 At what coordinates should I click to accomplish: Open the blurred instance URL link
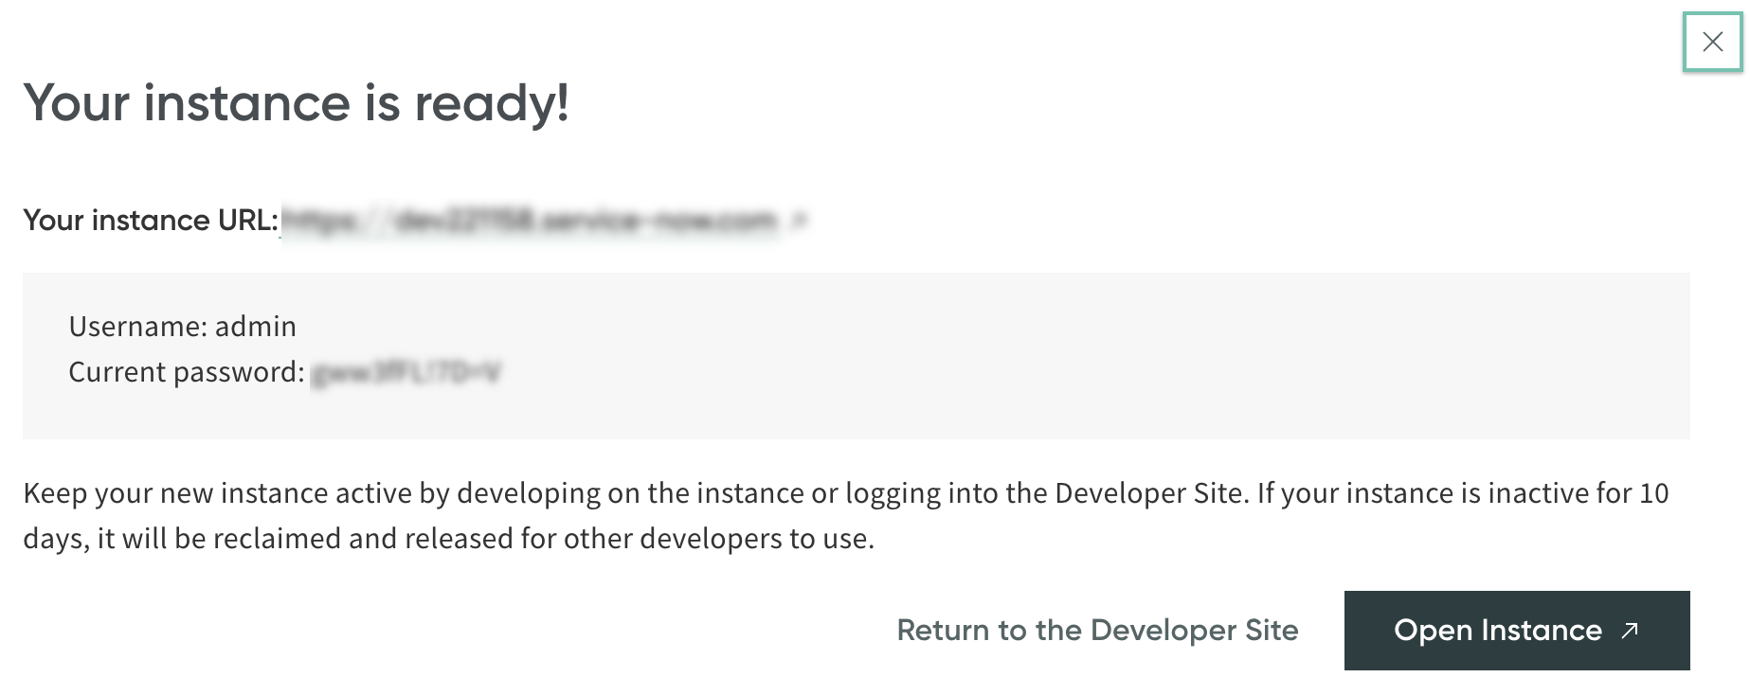click(531, 221)
